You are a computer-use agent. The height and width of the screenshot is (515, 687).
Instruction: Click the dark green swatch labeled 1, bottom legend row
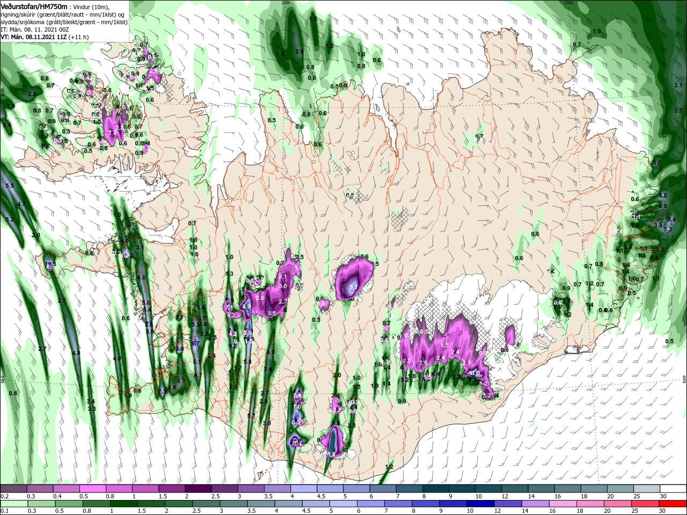coord(123,504)
